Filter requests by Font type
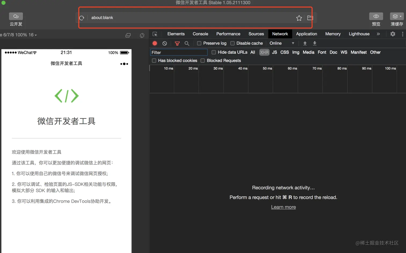406x253 pixels. pyautogui.click(x=322, y=52)
